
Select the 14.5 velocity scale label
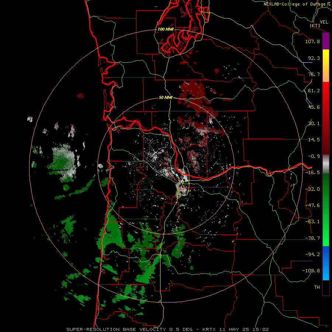(x=314, y=140)
